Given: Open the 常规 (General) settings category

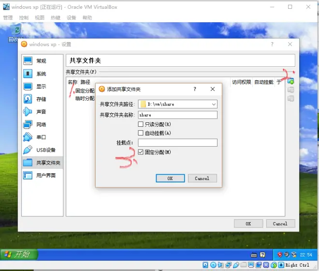Looking at the screenshot, I should [x=42, y=60].
